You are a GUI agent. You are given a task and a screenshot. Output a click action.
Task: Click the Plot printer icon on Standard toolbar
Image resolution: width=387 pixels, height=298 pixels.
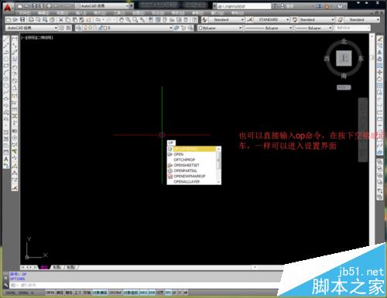point(31,19)
